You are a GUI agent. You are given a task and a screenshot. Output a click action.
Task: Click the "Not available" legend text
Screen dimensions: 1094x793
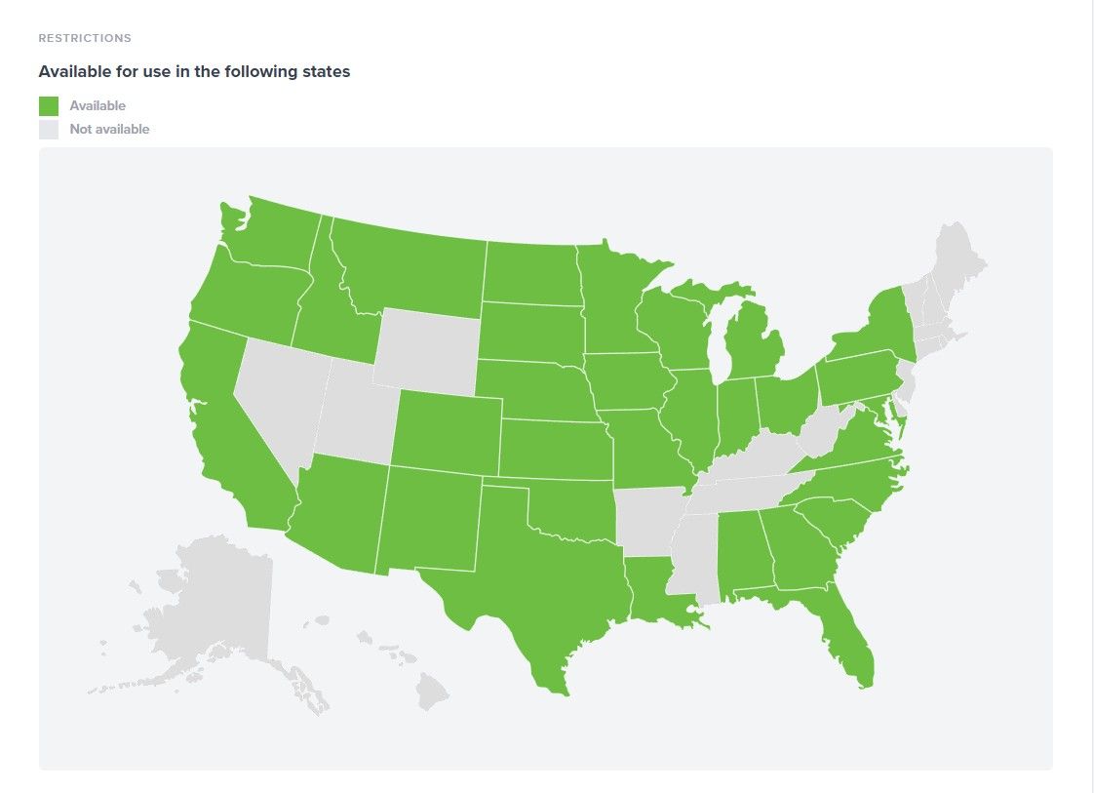tap(109, 129)
